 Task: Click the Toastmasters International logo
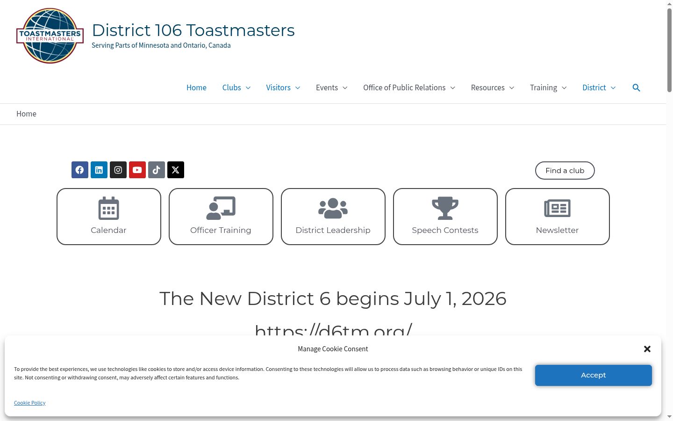click(x=50, y=36)
